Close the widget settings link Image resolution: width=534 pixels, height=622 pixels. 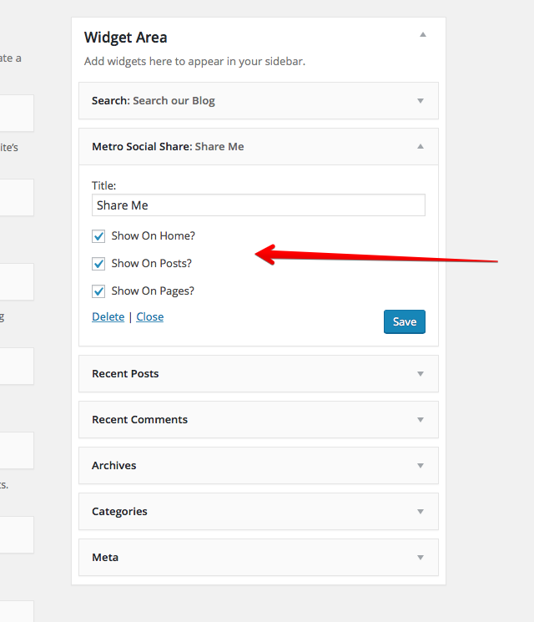[x=150, y=317]
